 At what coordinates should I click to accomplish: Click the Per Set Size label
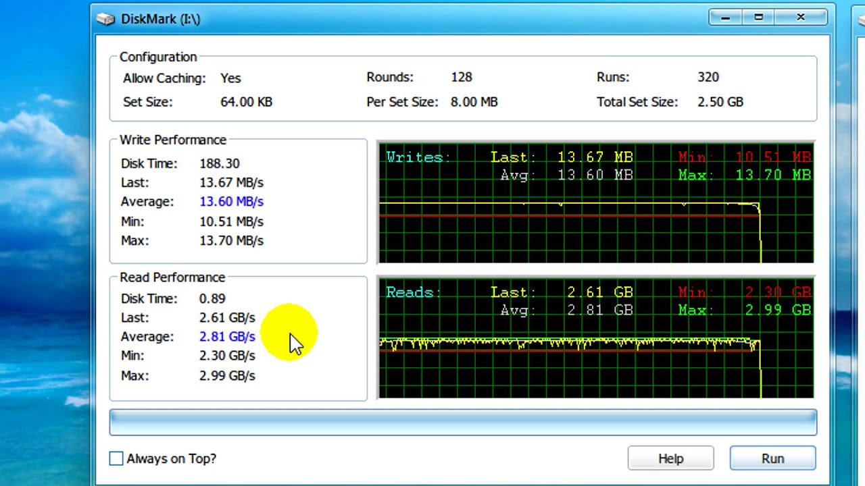point(402,102)
